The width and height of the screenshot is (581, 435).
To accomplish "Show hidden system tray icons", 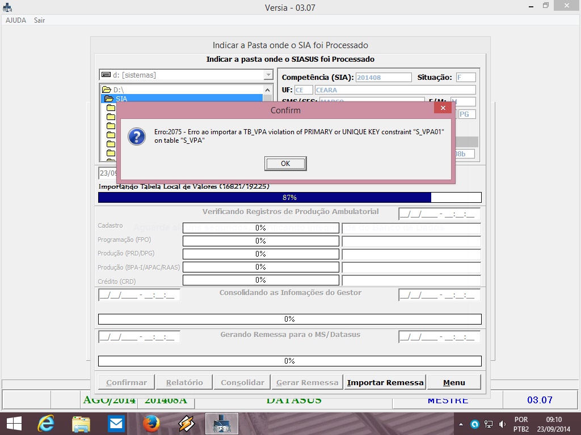I will [460, 424].
